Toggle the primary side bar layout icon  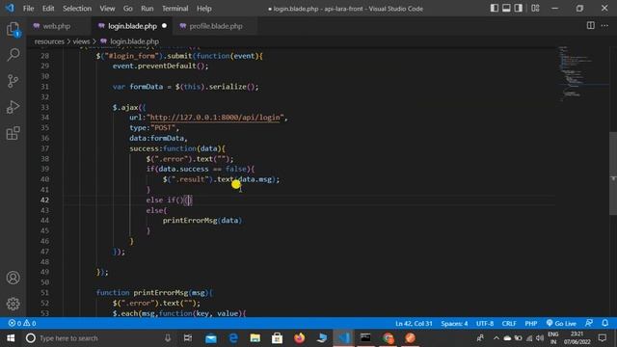[495, 9]
